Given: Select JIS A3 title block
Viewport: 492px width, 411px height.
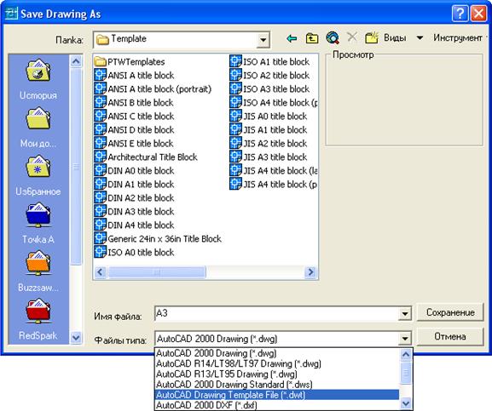Looking at the screenshot, I should [269, 157].
